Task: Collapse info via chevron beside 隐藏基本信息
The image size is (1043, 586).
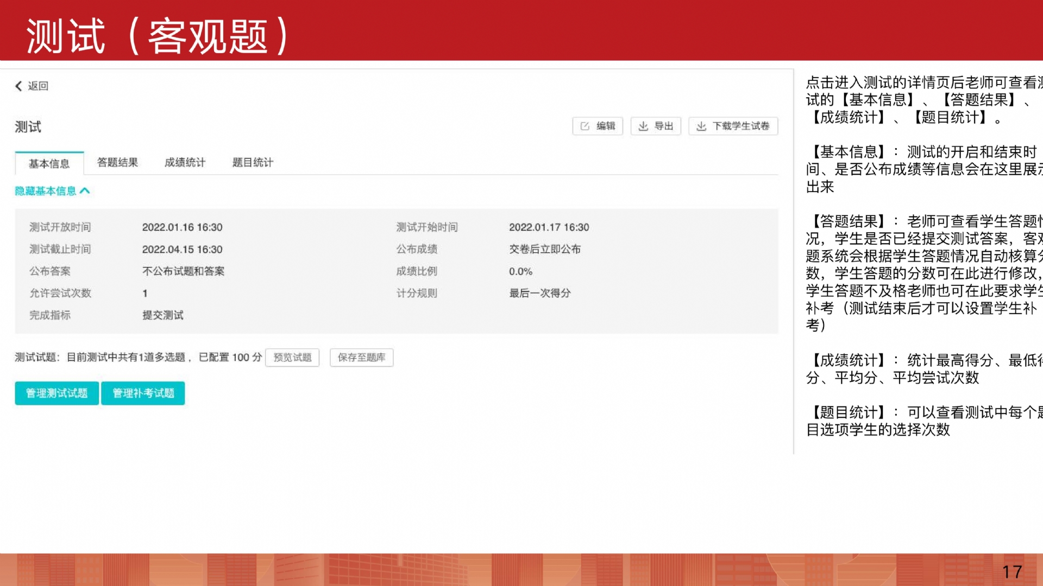Action: tap(85, 191)
